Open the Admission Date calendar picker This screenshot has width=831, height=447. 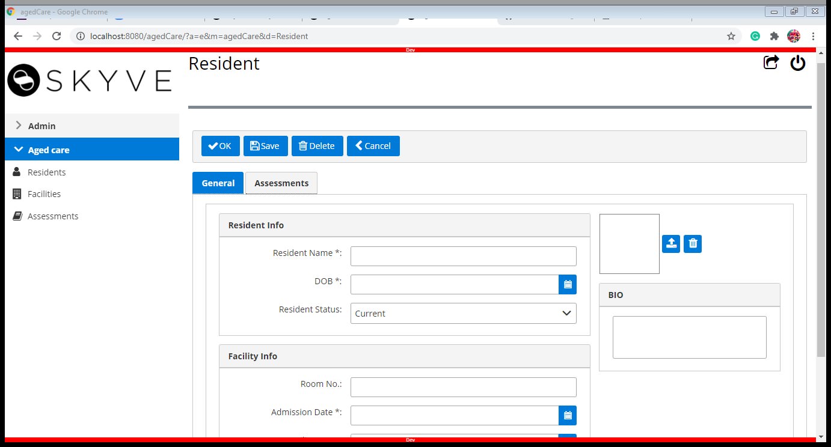(x=568, y=416)
